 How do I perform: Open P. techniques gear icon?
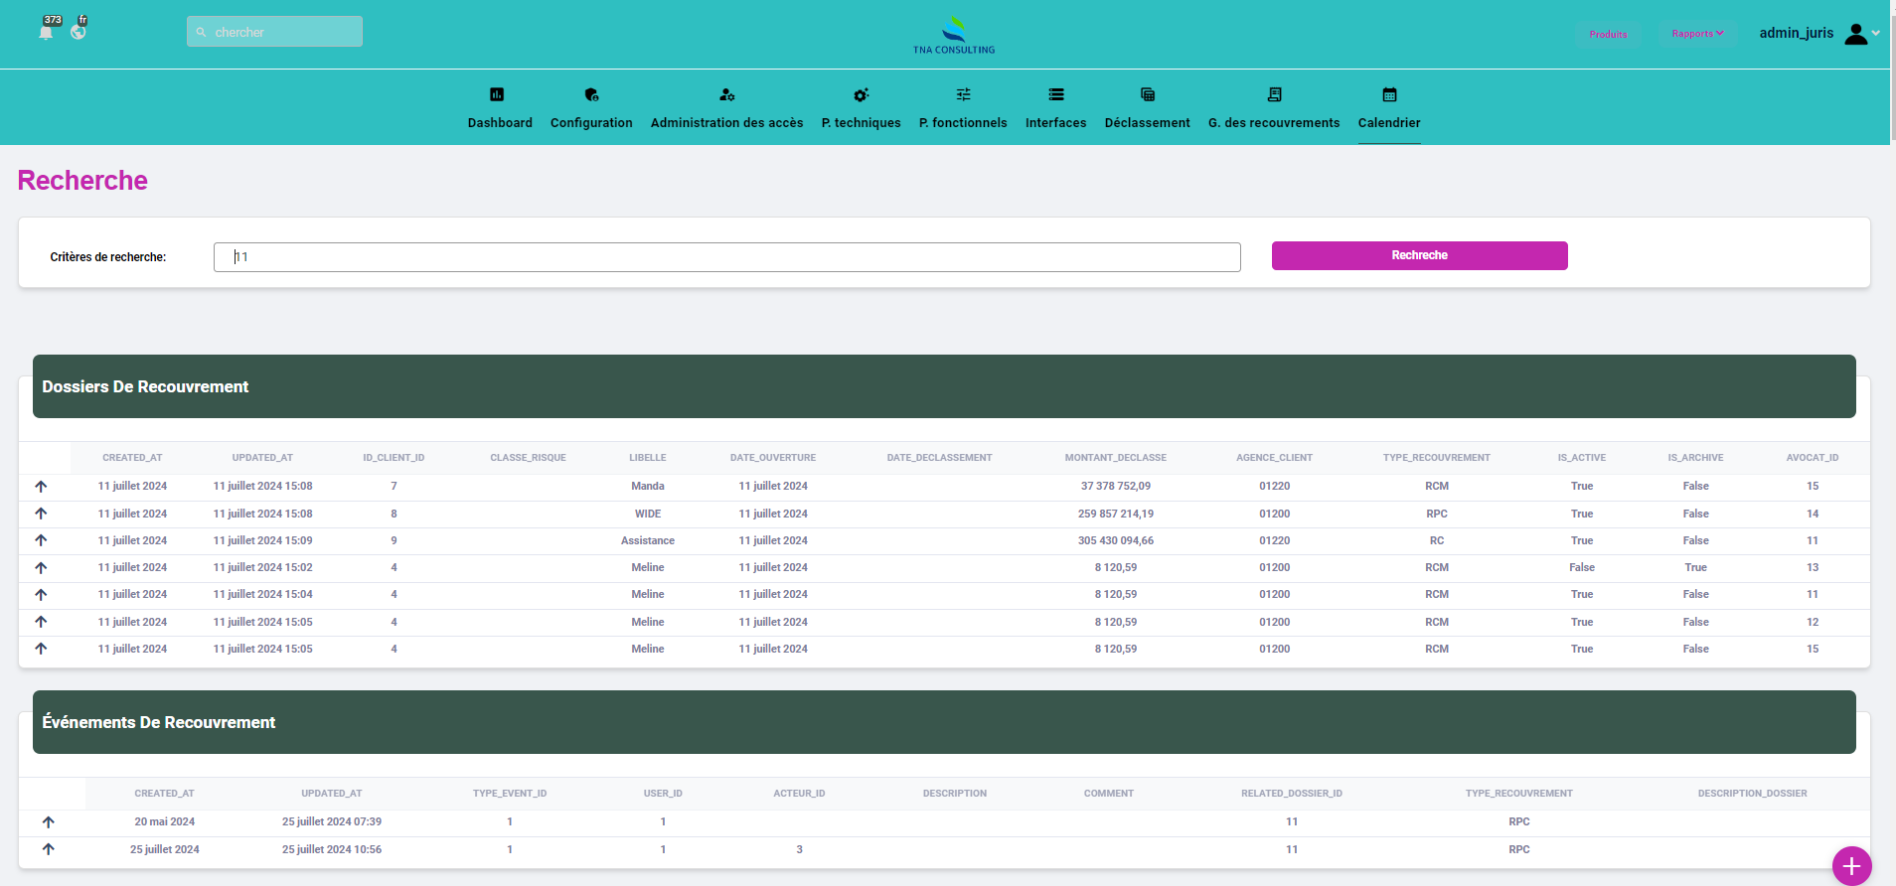click(x=861, y=95)
